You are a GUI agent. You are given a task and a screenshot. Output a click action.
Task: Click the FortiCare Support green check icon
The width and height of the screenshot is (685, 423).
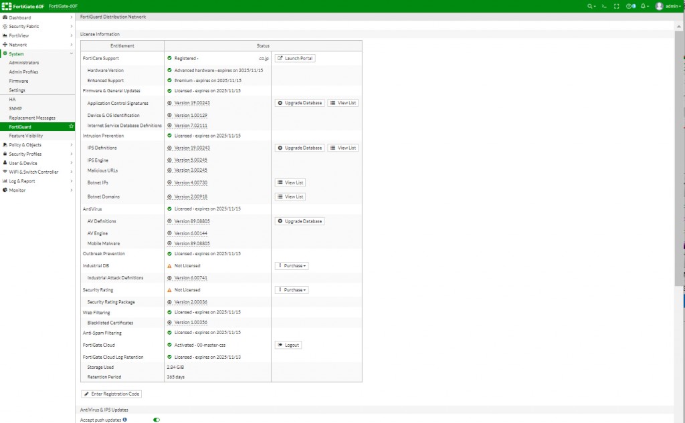(x=169, y=58)
